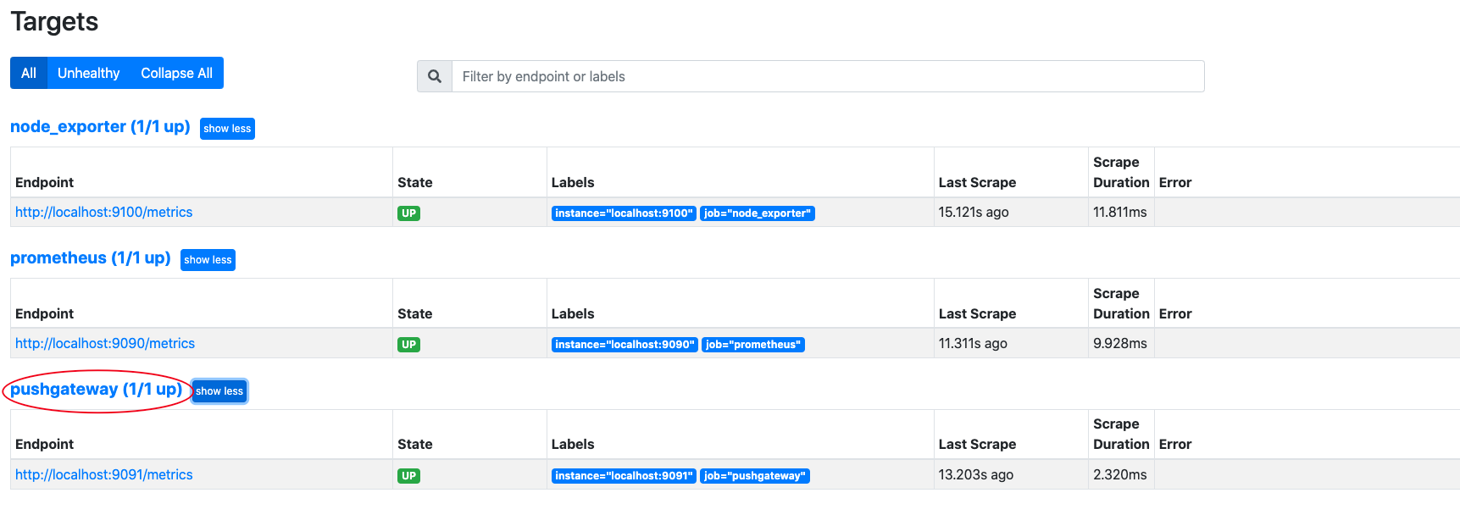Click job="prometheus" label badge
This screenshot has width=1460, height=526.
pos(752,345)
